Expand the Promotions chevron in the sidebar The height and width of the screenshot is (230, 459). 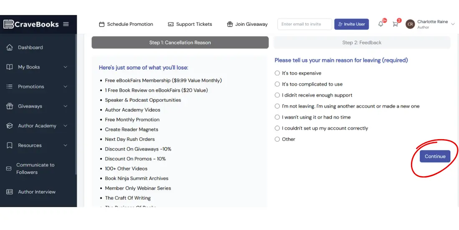pos(65,87)
